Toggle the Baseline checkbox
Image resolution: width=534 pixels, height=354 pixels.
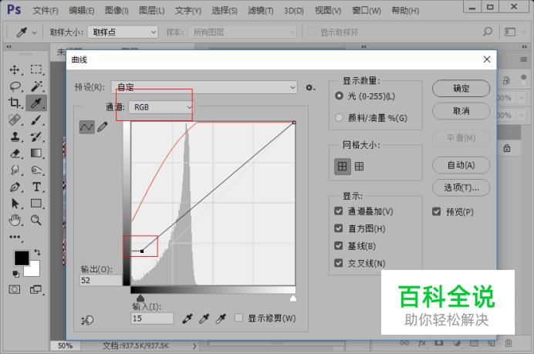[x=339, y=245]
